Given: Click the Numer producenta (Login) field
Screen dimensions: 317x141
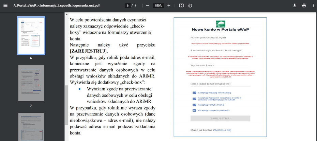Looking at the screenshot, I should coord(220,38).
